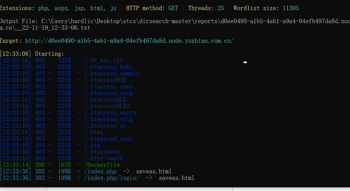Viewport: 350px width, 191px height.
Task: Click the /Dockerfile result path
Action: pyautogui.click(x=102, y=165)
